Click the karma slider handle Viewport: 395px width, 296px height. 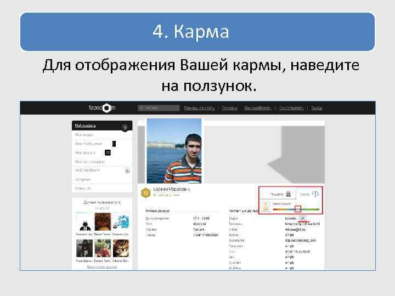coord(298,209)
